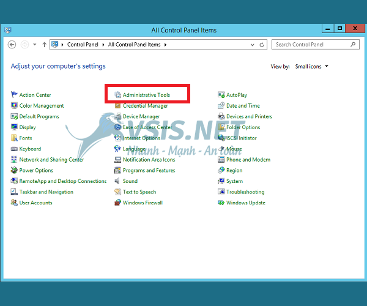
Task: Click the User Accounts icon
Action: pos(14,203)
